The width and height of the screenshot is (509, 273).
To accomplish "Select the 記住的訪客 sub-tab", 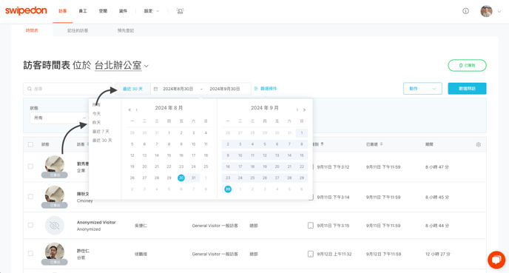I will (x=78, y=30).
